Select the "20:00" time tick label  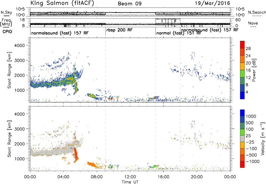197,177
